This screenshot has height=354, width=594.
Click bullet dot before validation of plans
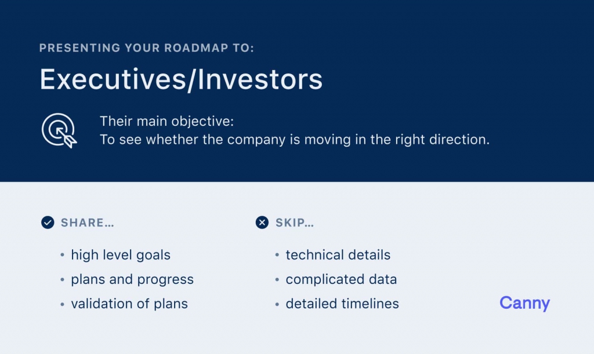point(63,304)
